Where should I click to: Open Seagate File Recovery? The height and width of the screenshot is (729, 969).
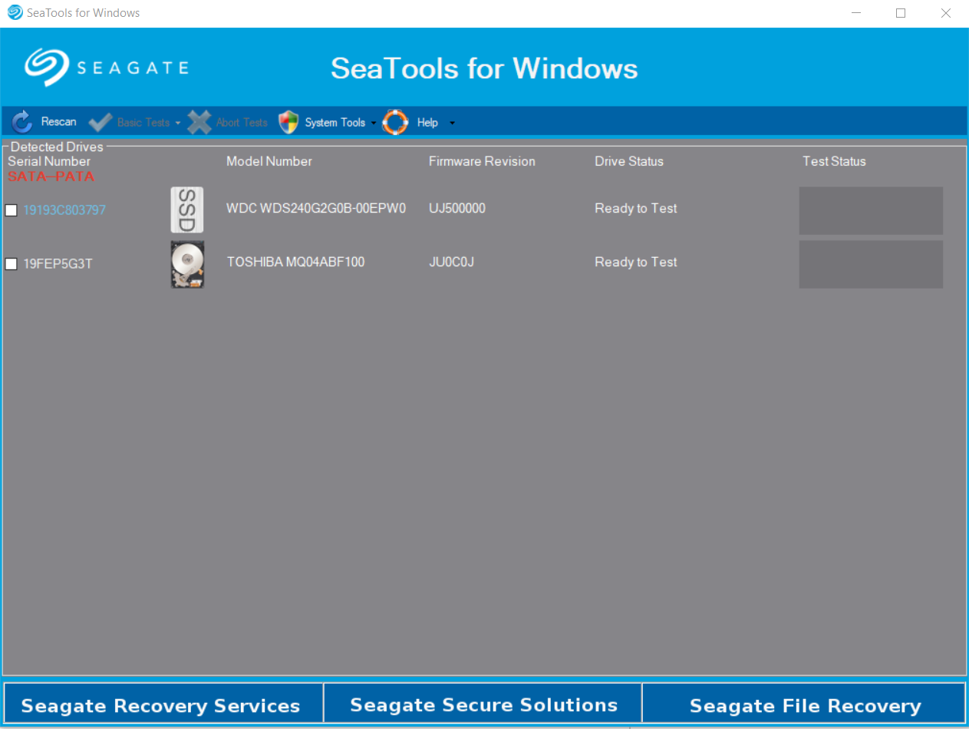coord(804,704)
